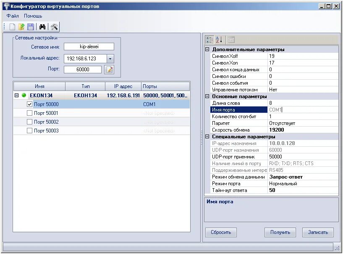The height and width of the screenshot is (254, 343).
Task: Click the Сетевое имя input field
Action: [x=89, y=47]
